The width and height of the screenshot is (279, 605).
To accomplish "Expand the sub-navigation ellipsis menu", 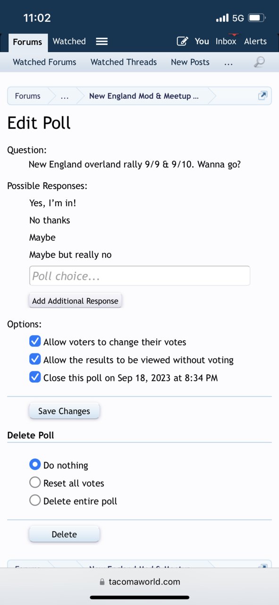I will click(228, 62).
